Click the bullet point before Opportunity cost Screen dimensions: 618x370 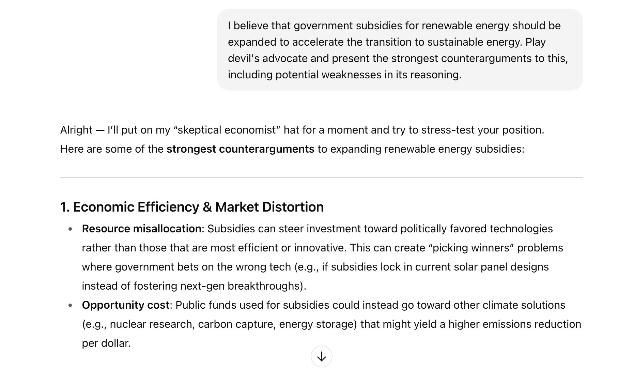tap(70, 305)
